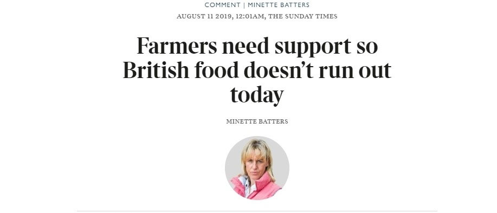Click the word "Farmers" in the headline
Viewport: 497px width, 213px height.
pos(177,46)
